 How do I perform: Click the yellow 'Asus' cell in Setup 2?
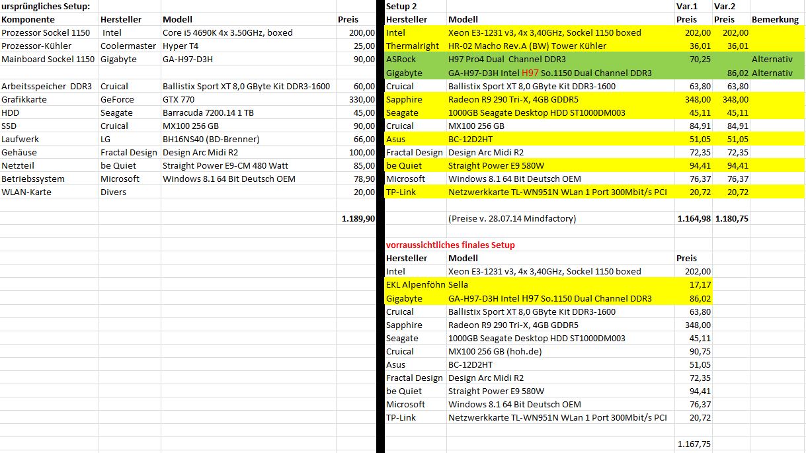pyautogui.click(x=415, y=139)
